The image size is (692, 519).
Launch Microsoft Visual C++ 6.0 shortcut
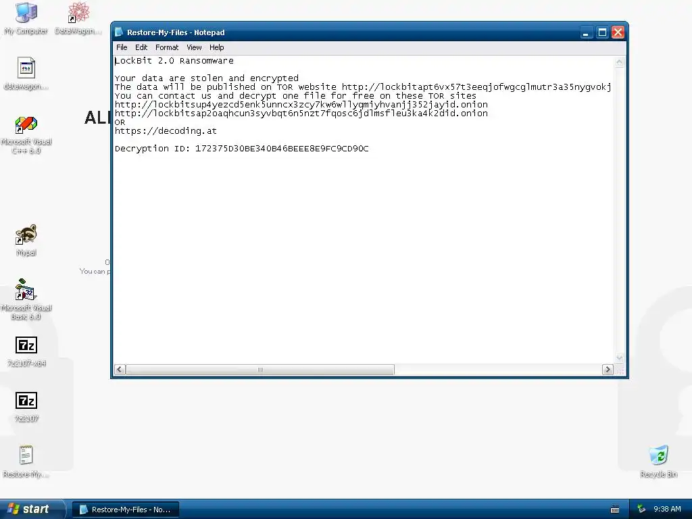click(26, 135)
